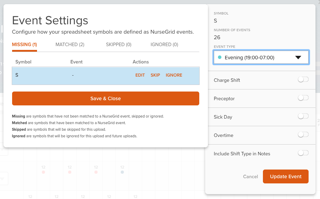The image size is (320, 199).
Task: Click the Event Settings heading
Action: coord(50,20)
